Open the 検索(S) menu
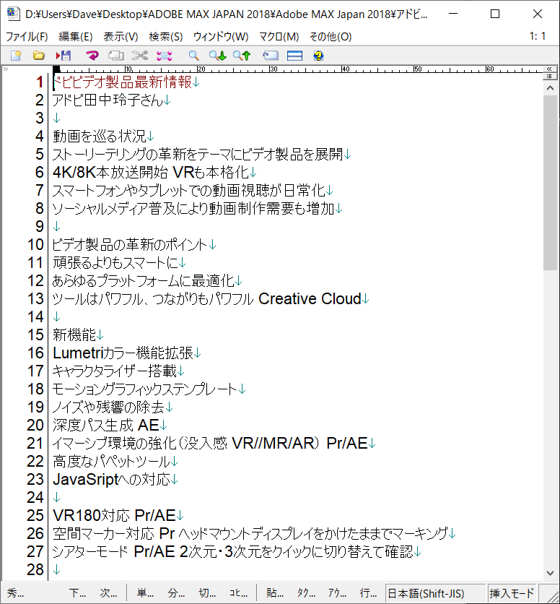 [x=166, y=37]
